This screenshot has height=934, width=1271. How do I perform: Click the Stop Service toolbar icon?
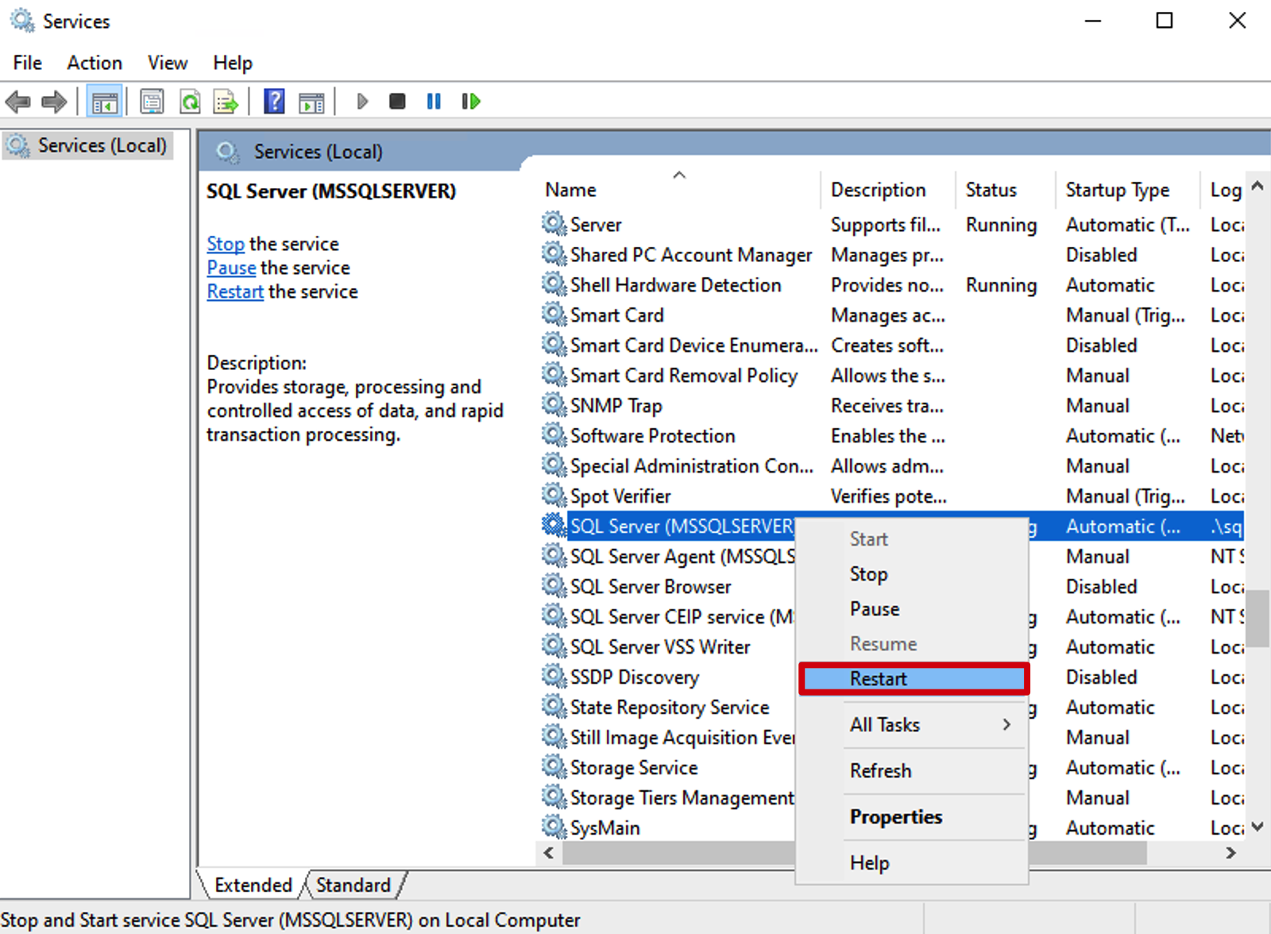(x=397, y=102)
